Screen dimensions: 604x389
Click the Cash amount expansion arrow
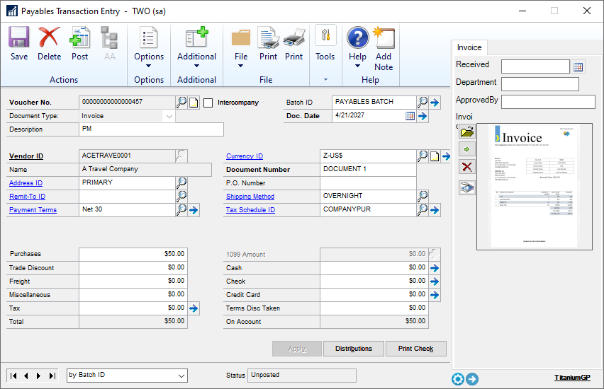(435, 268)
